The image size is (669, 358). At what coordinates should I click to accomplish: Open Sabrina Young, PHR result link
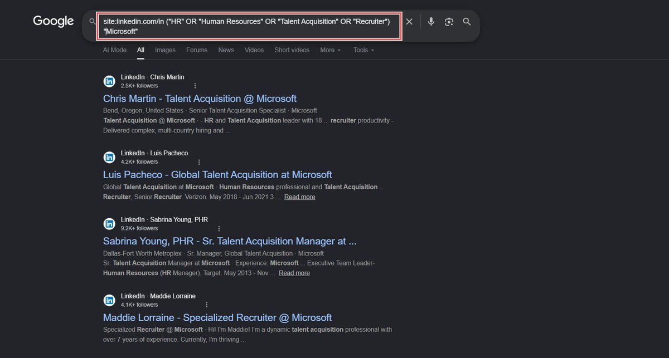230,242
